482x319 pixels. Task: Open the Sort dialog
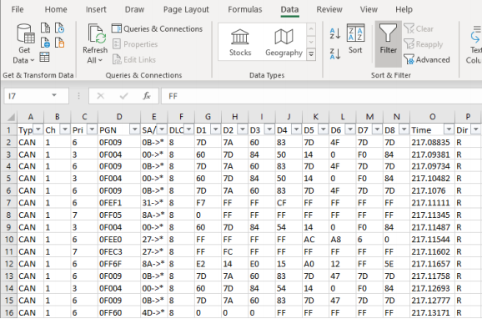355,38
